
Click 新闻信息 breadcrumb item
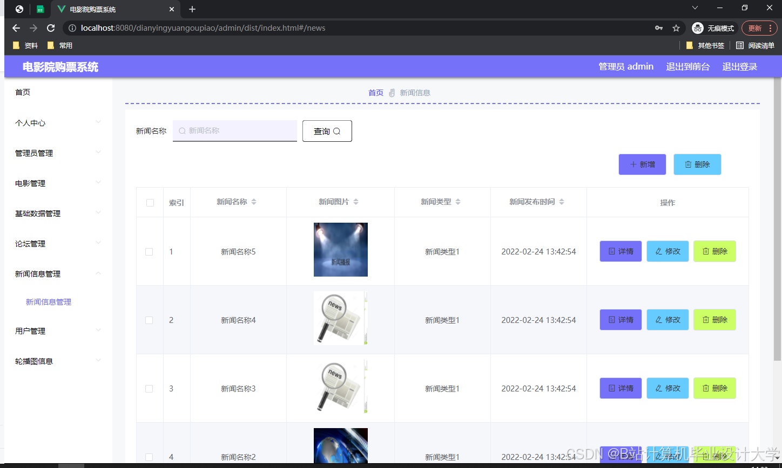415,93
